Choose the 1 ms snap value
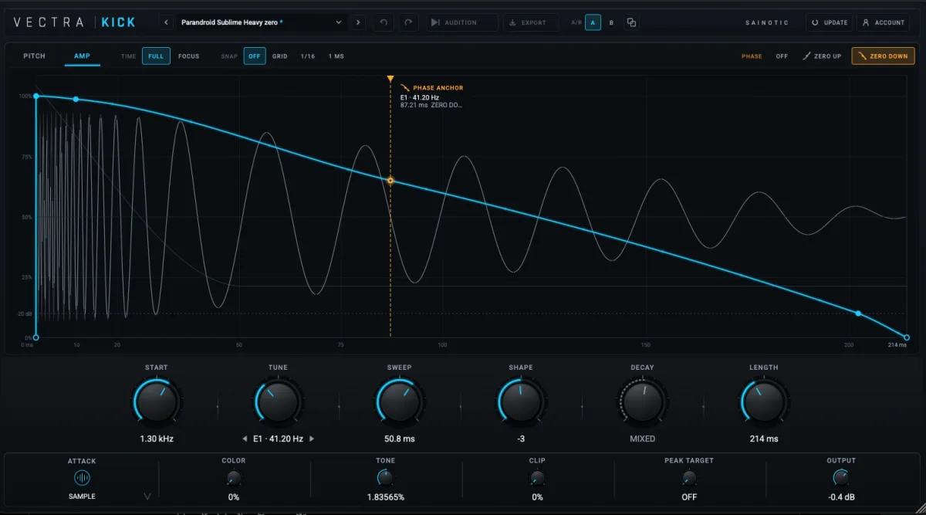Viewport: 926px width, 515px height. pos(336,56)
